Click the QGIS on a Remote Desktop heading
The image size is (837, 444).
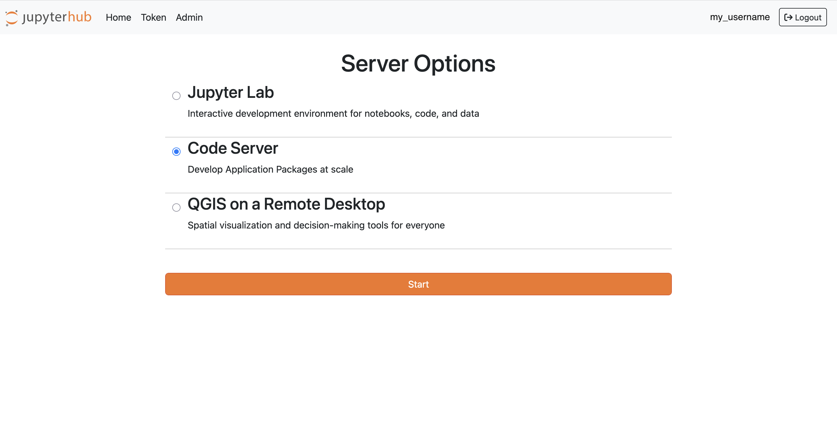tap(286, 204)
